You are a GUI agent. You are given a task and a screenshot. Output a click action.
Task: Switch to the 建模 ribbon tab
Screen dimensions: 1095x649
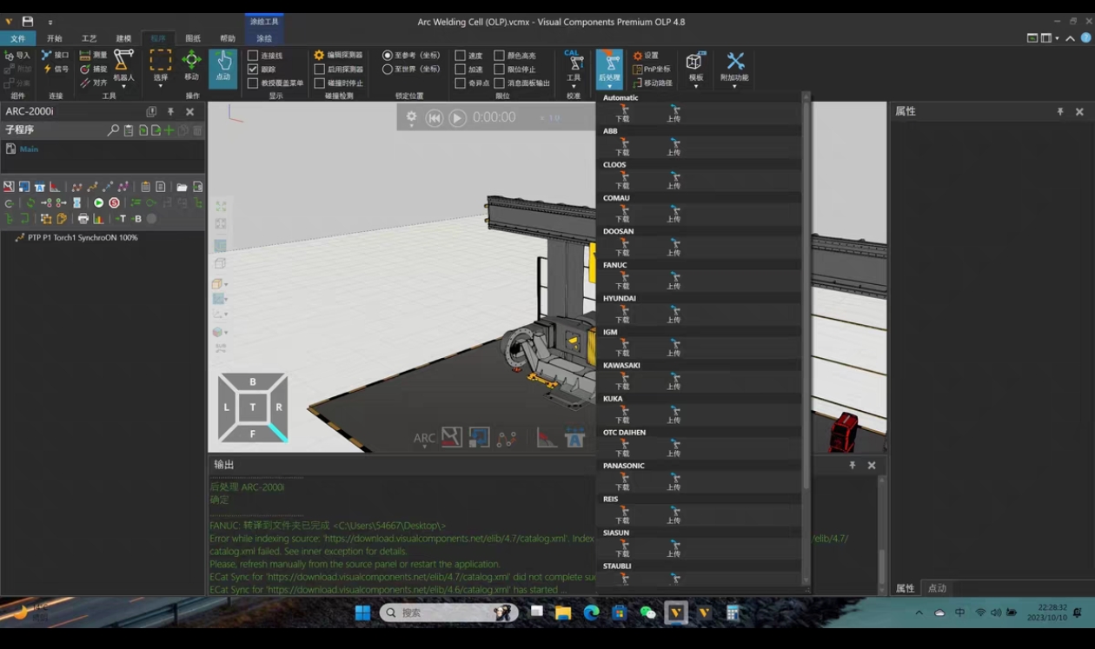pyautogui.click(x=123, y=38)
